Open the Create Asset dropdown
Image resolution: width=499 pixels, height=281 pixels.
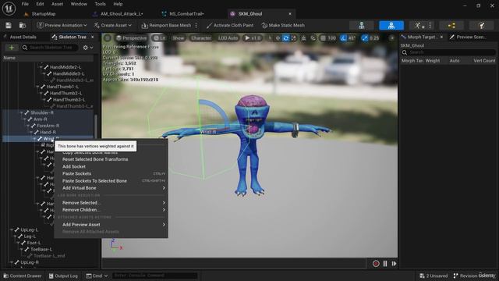(x=112, y=25)
